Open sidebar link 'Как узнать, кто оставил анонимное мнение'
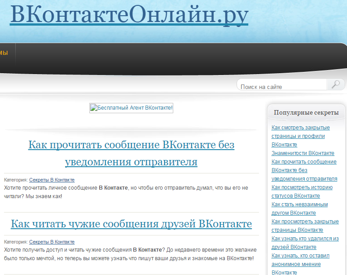This screenshot has height=275, width=347. coord(300,264)
